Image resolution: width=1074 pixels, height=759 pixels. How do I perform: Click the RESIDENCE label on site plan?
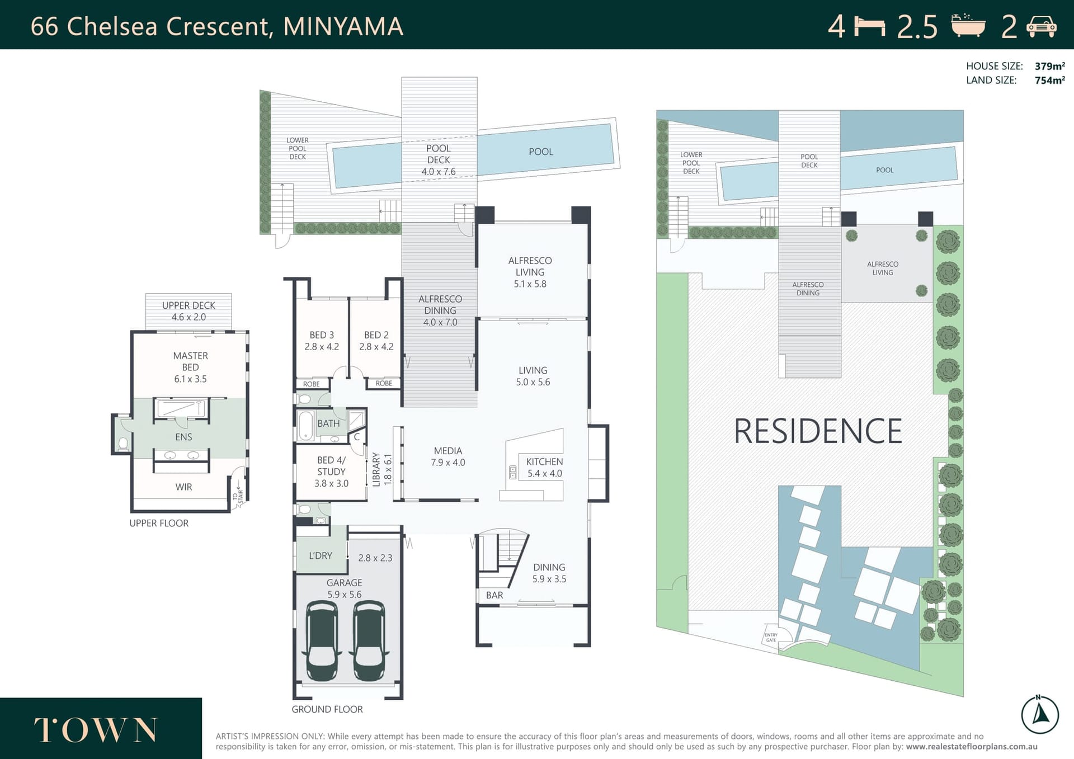click(818, 431)
